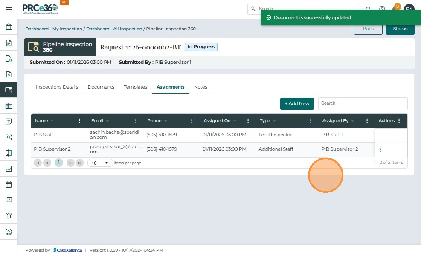Click the In Progress status badge
421x255 pixels.
click(x=201, y=47)
